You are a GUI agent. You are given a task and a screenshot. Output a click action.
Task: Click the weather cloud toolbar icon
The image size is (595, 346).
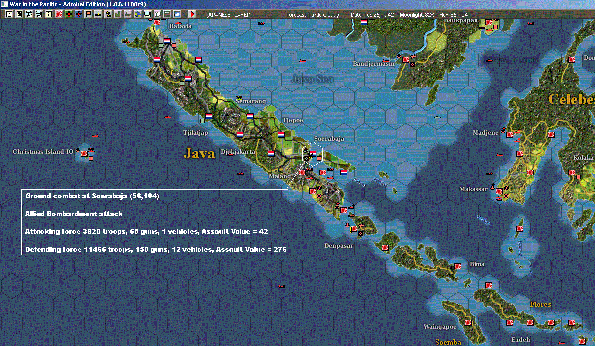177,14
